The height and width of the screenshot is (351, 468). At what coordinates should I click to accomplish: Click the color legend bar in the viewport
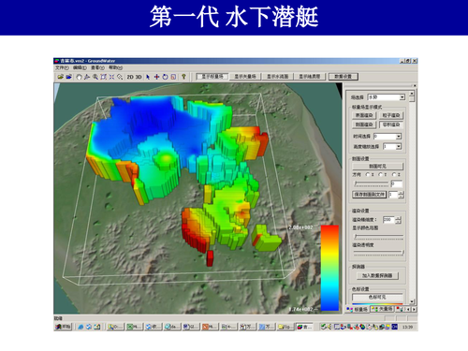[x=329, y=268]
